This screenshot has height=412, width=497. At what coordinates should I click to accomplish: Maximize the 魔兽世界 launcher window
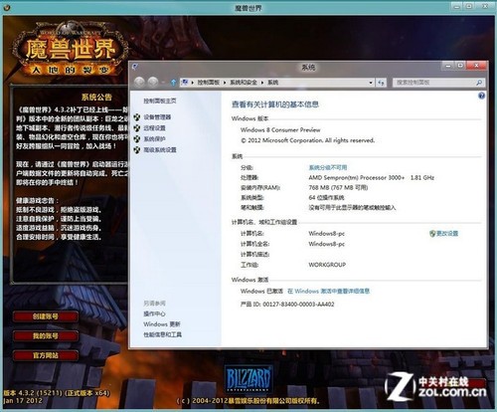coord(469,6)
